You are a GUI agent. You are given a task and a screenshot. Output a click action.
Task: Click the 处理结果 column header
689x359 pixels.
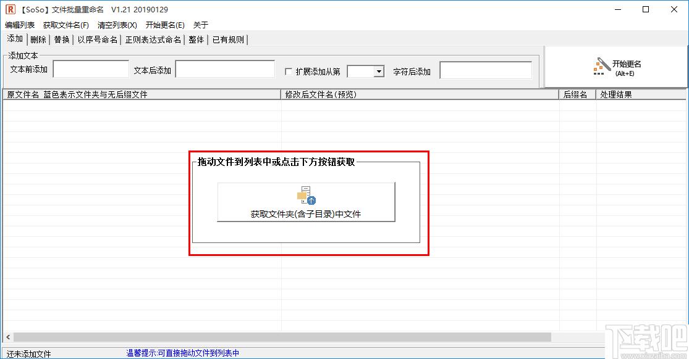641,94
